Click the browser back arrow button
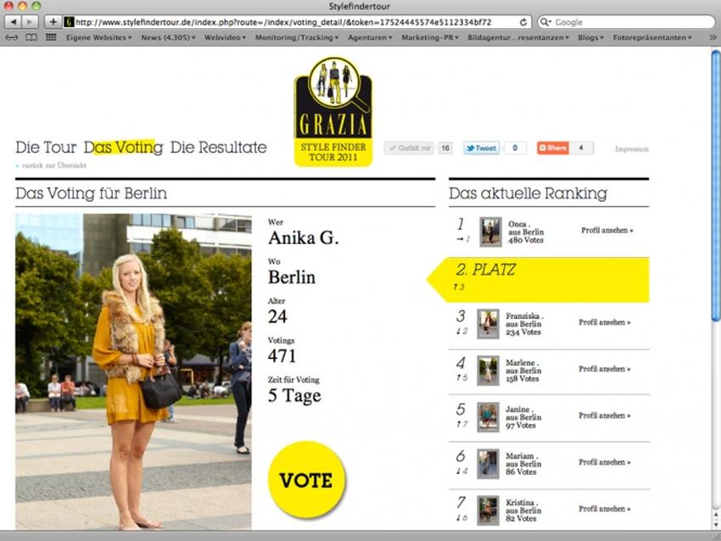The image size is (721, 541). [x=14, y=21]
